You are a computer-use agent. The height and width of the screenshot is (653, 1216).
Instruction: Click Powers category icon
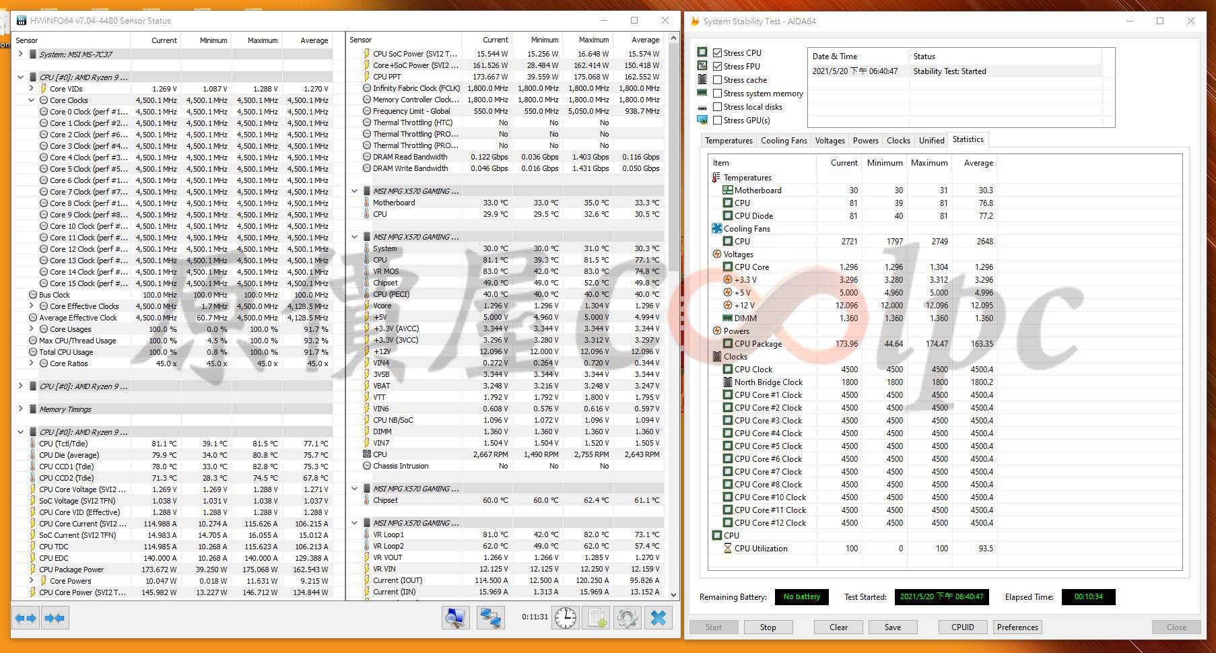click(x=716, y=331)
